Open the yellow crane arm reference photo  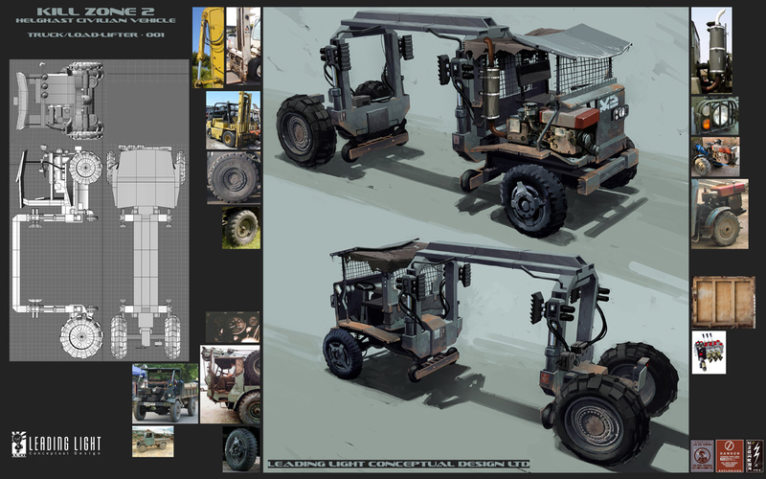click(208, 47)
